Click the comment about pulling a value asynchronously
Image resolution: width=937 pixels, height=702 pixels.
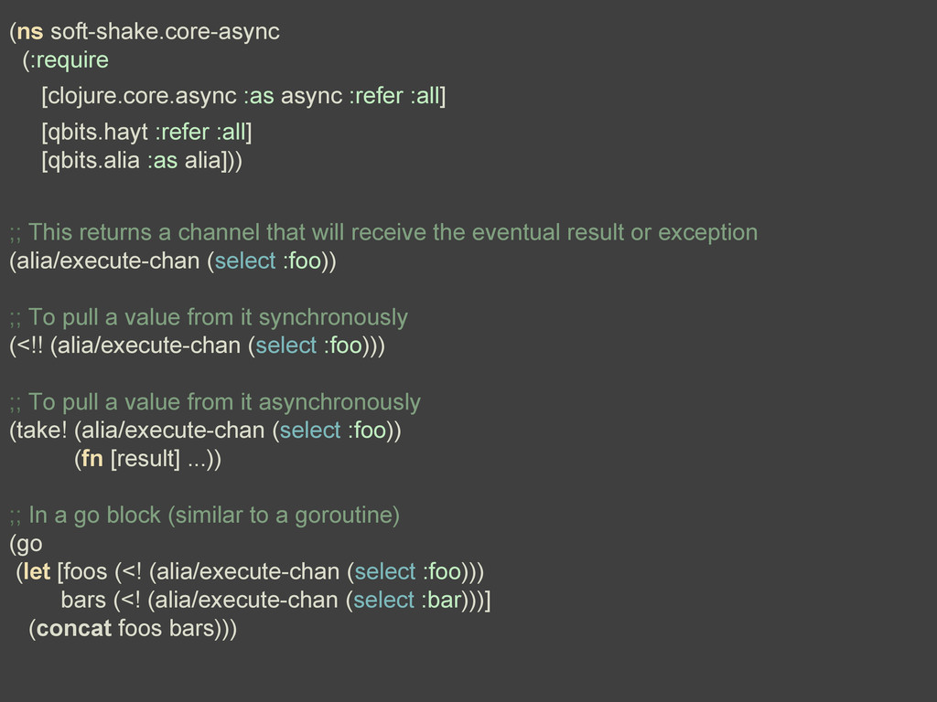point(215,402)
